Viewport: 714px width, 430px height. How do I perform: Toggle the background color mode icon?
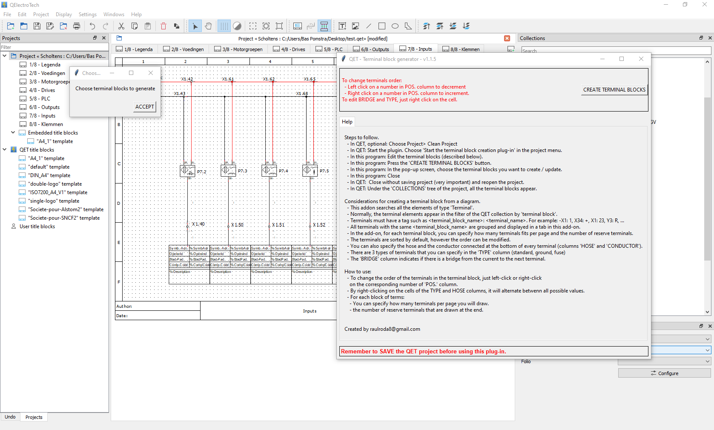coord(237,26)
